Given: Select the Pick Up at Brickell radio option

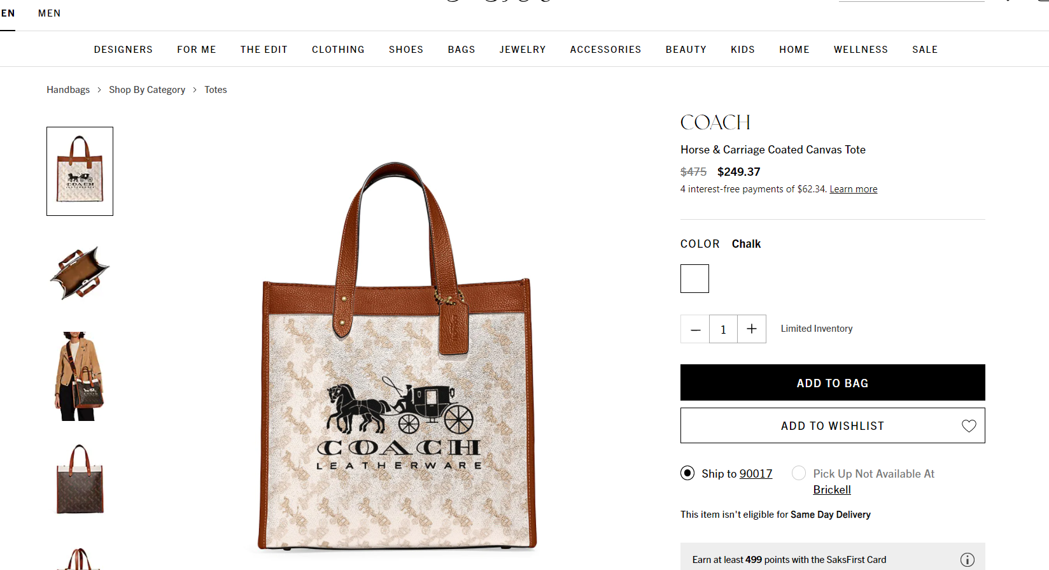Looking at the screenshot, I should 799,473.
